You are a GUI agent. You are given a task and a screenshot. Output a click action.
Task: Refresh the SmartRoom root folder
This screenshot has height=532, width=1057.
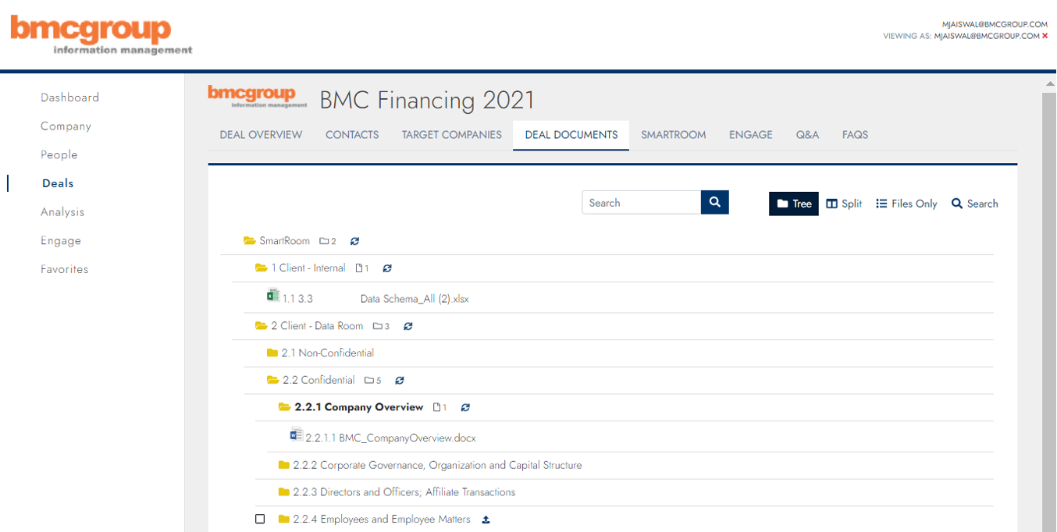pyautogui.click(x=355, y=241)
